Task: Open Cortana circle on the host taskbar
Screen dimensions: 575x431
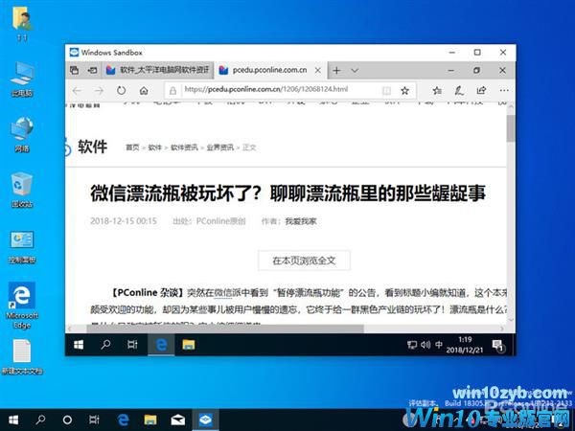Action: click(67, 420)
